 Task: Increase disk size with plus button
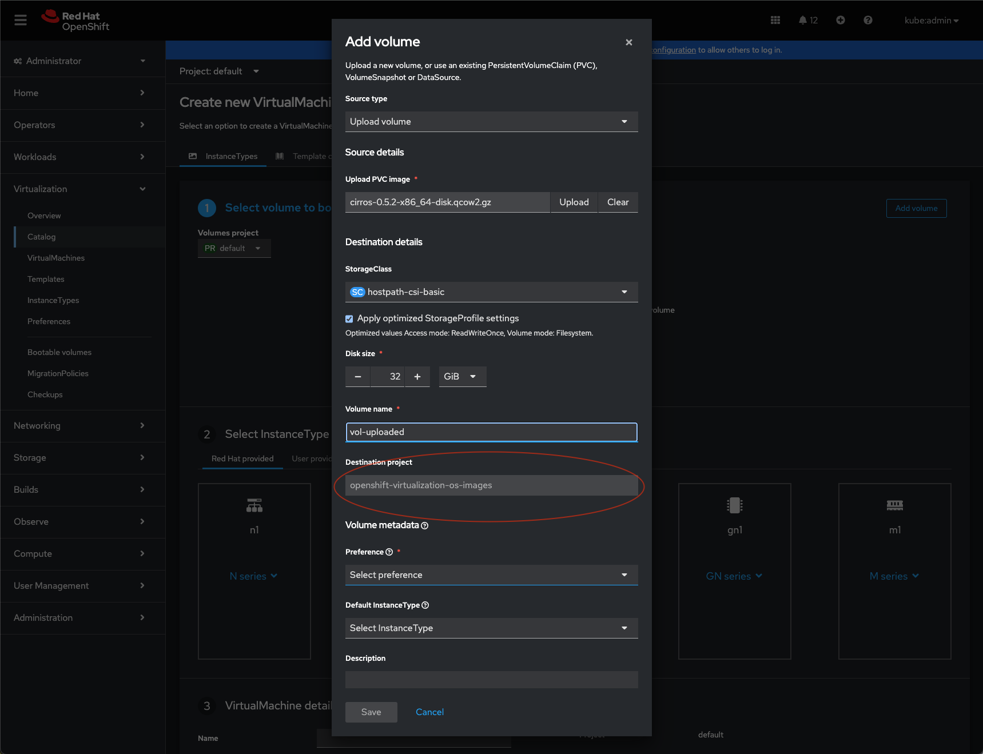417,377
